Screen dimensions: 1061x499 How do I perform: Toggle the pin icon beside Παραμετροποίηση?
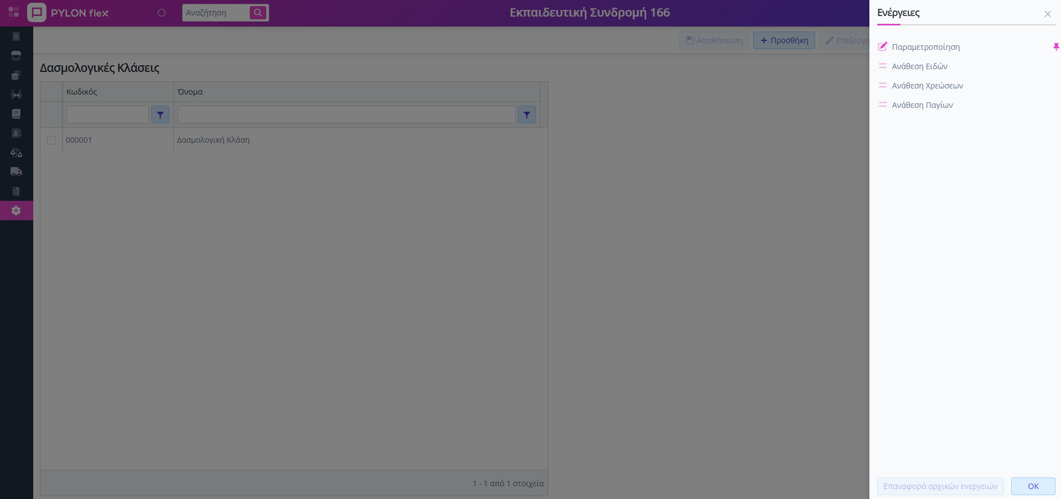[1055, 47]
